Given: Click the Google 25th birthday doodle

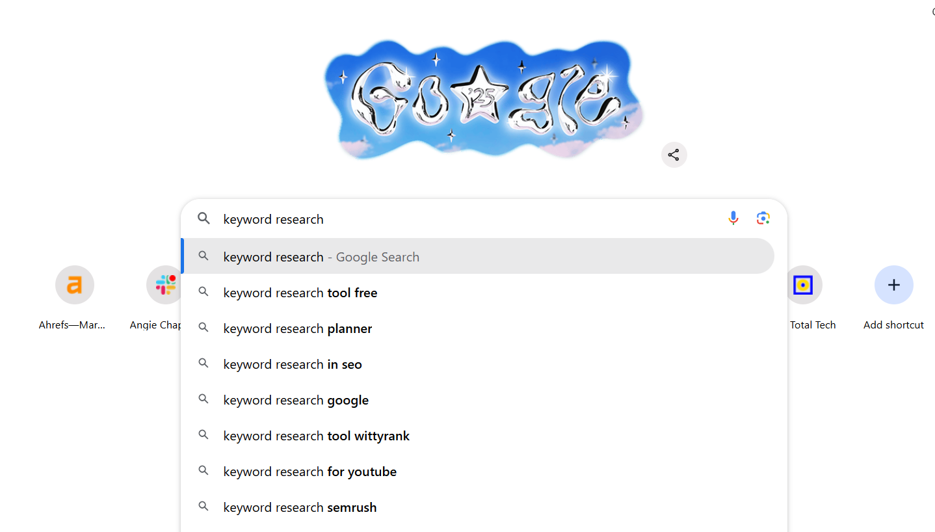Looking at the screenshot, I should coord(484,99).
